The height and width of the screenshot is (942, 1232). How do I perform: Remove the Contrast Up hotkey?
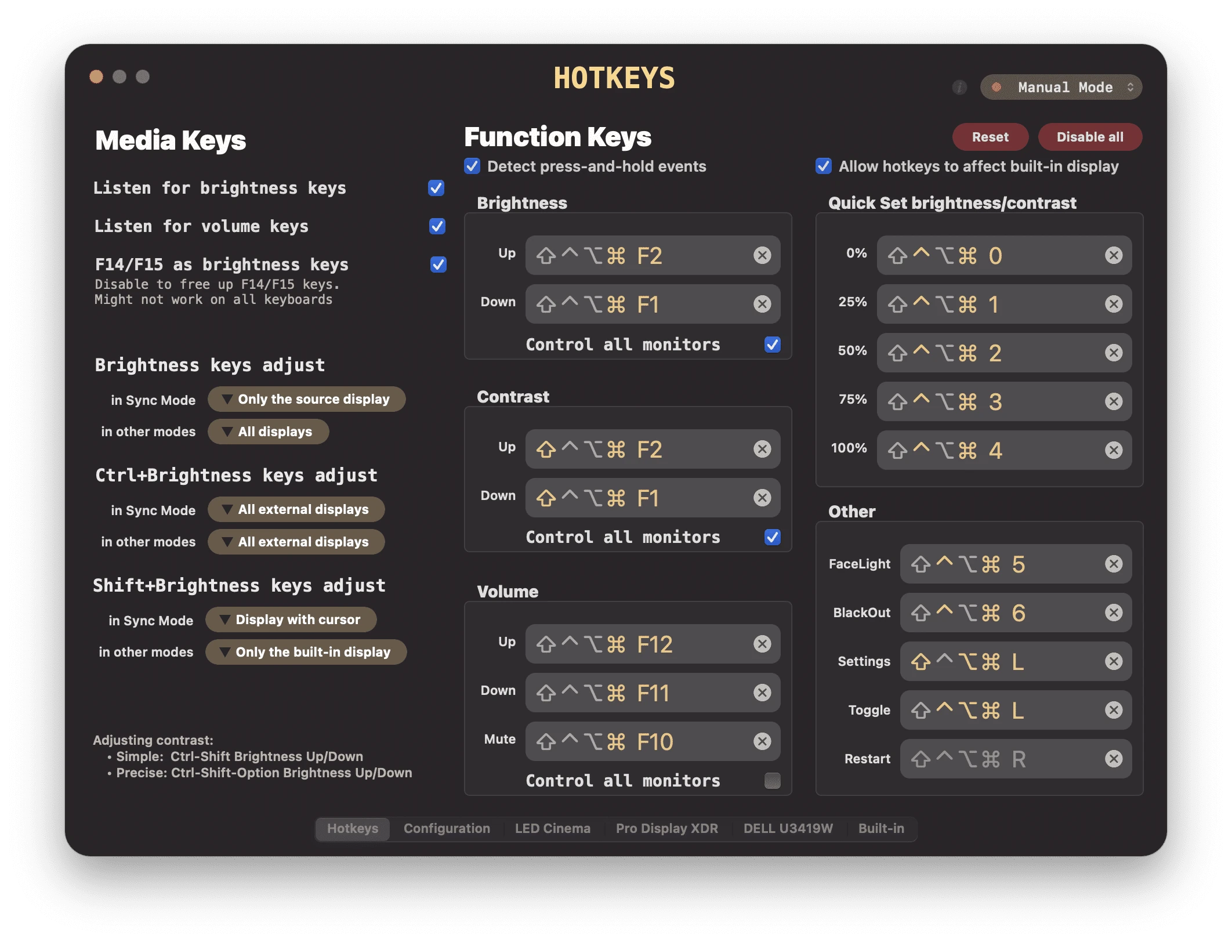click(x=762, y=449)
